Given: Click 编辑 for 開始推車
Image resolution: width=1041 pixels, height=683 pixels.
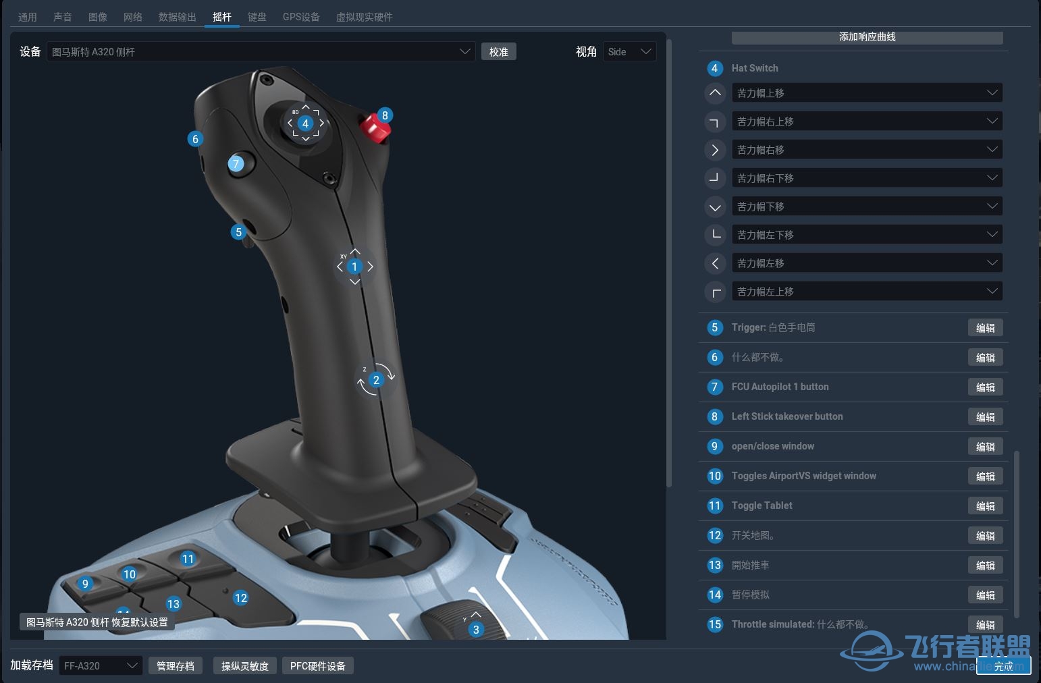Looking at the screenshot, I should [986, 566].
